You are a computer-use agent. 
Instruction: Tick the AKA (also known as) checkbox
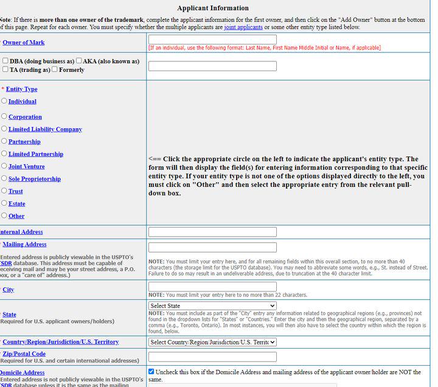(78, 61)
